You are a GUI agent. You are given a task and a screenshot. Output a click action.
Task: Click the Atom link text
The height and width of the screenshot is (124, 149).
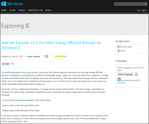pyautogui.click(x=123, y=51)
